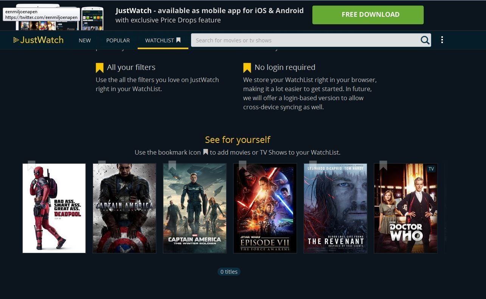The width and height of the screenshot is (486, 299).
Task: Open The Winter Soldier poster
Action: point(195,208)
